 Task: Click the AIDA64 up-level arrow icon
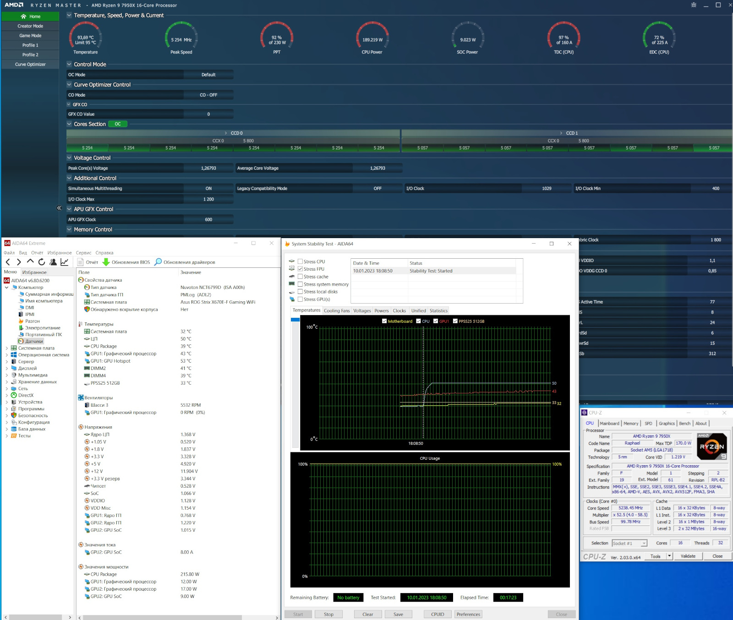(30, 261)
